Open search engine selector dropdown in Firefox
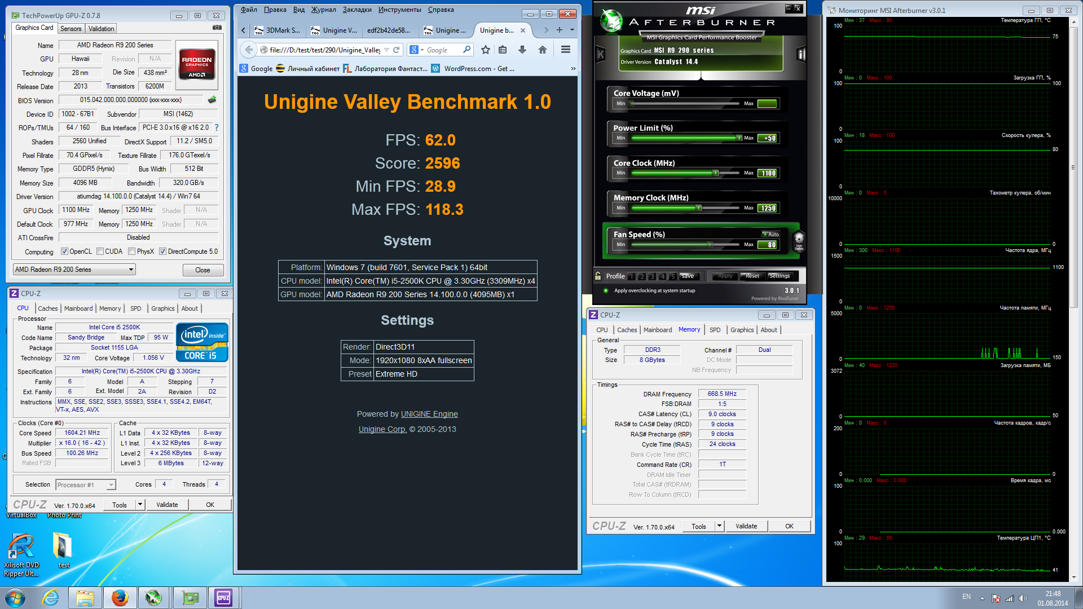This screenshot has height=609, width=1083. coord(422,50)
